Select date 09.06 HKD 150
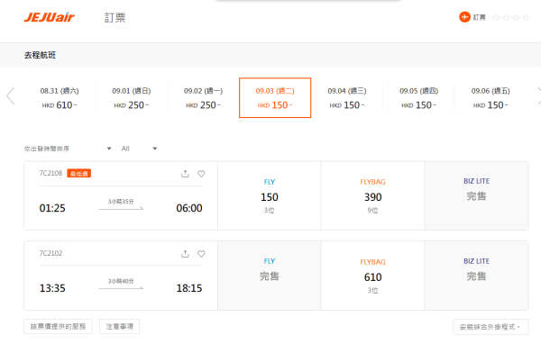This screenshot has width=541, height=344. coord(491,98)
